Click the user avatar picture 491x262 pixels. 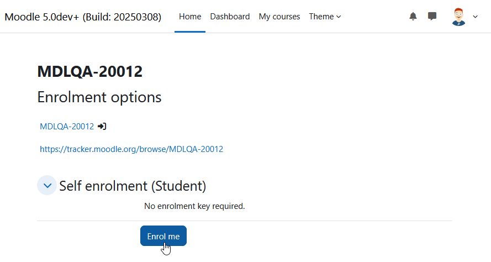tap(458, 17)
